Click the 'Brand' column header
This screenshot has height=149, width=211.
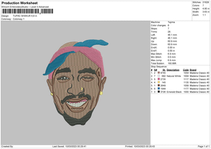pos(193,70)
